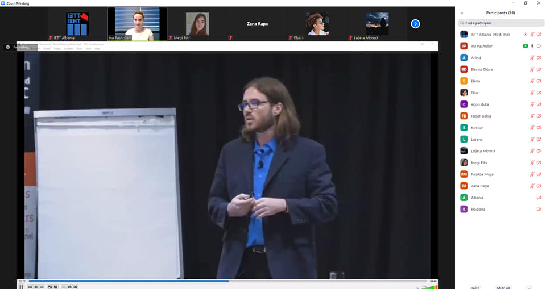
Task: Click the VLC shuffle icon
Action: (75, 287)
